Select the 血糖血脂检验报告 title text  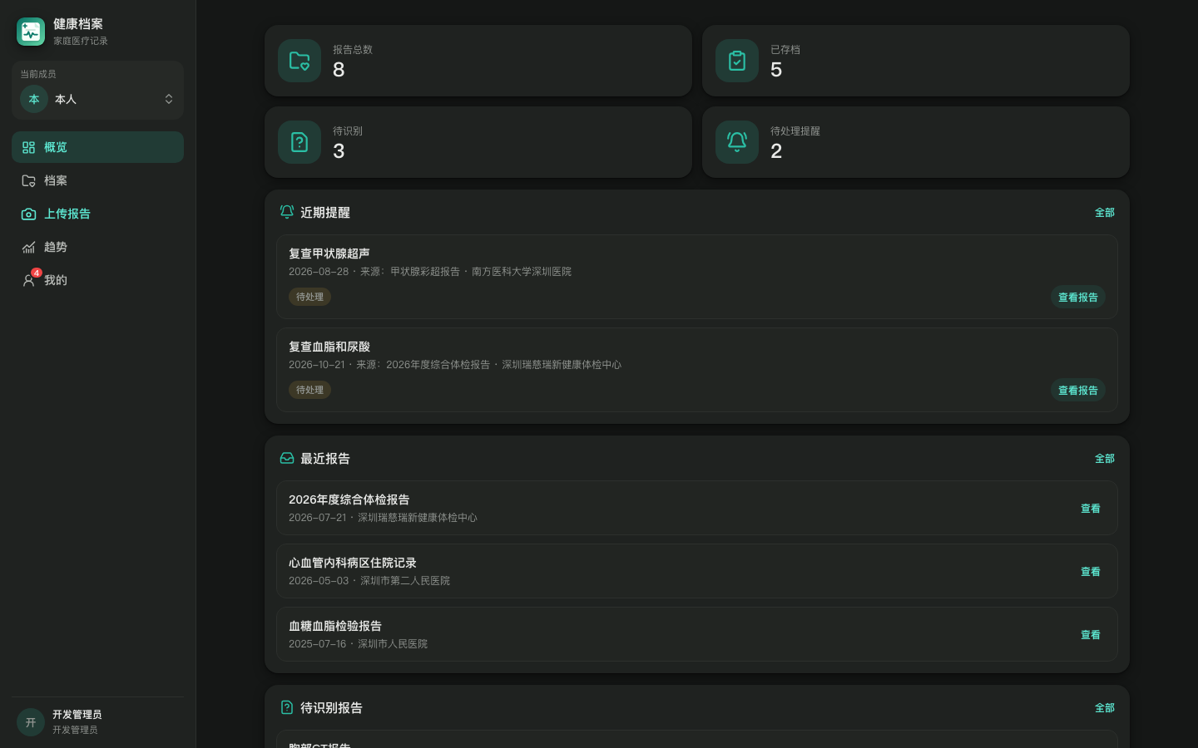[335, 626]
